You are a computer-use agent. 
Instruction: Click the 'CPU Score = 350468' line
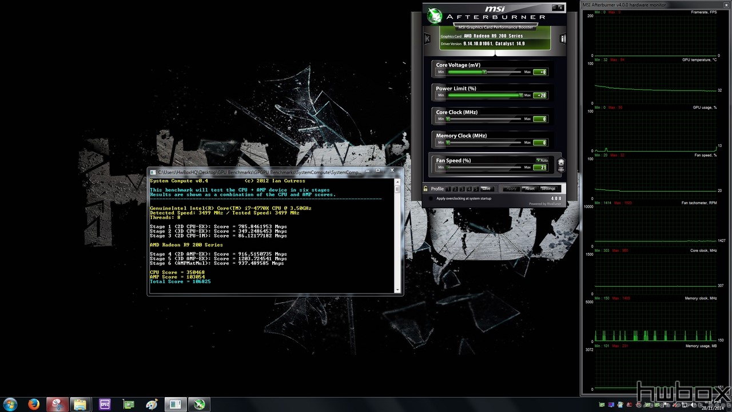click(x=177, y=272)
